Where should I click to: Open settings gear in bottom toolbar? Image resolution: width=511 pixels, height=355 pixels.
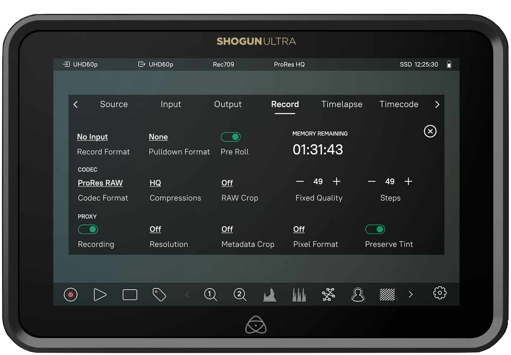pyautogui.click(x=440, y=293)
